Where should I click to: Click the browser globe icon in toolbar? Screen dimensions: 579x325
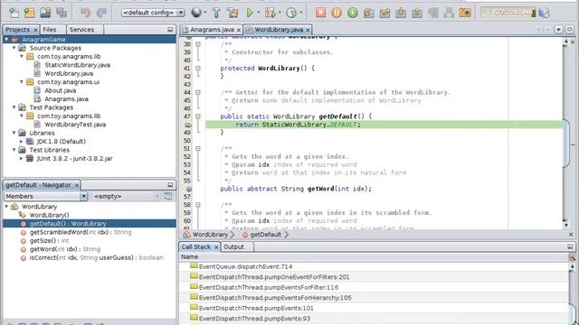pos(196,13)
